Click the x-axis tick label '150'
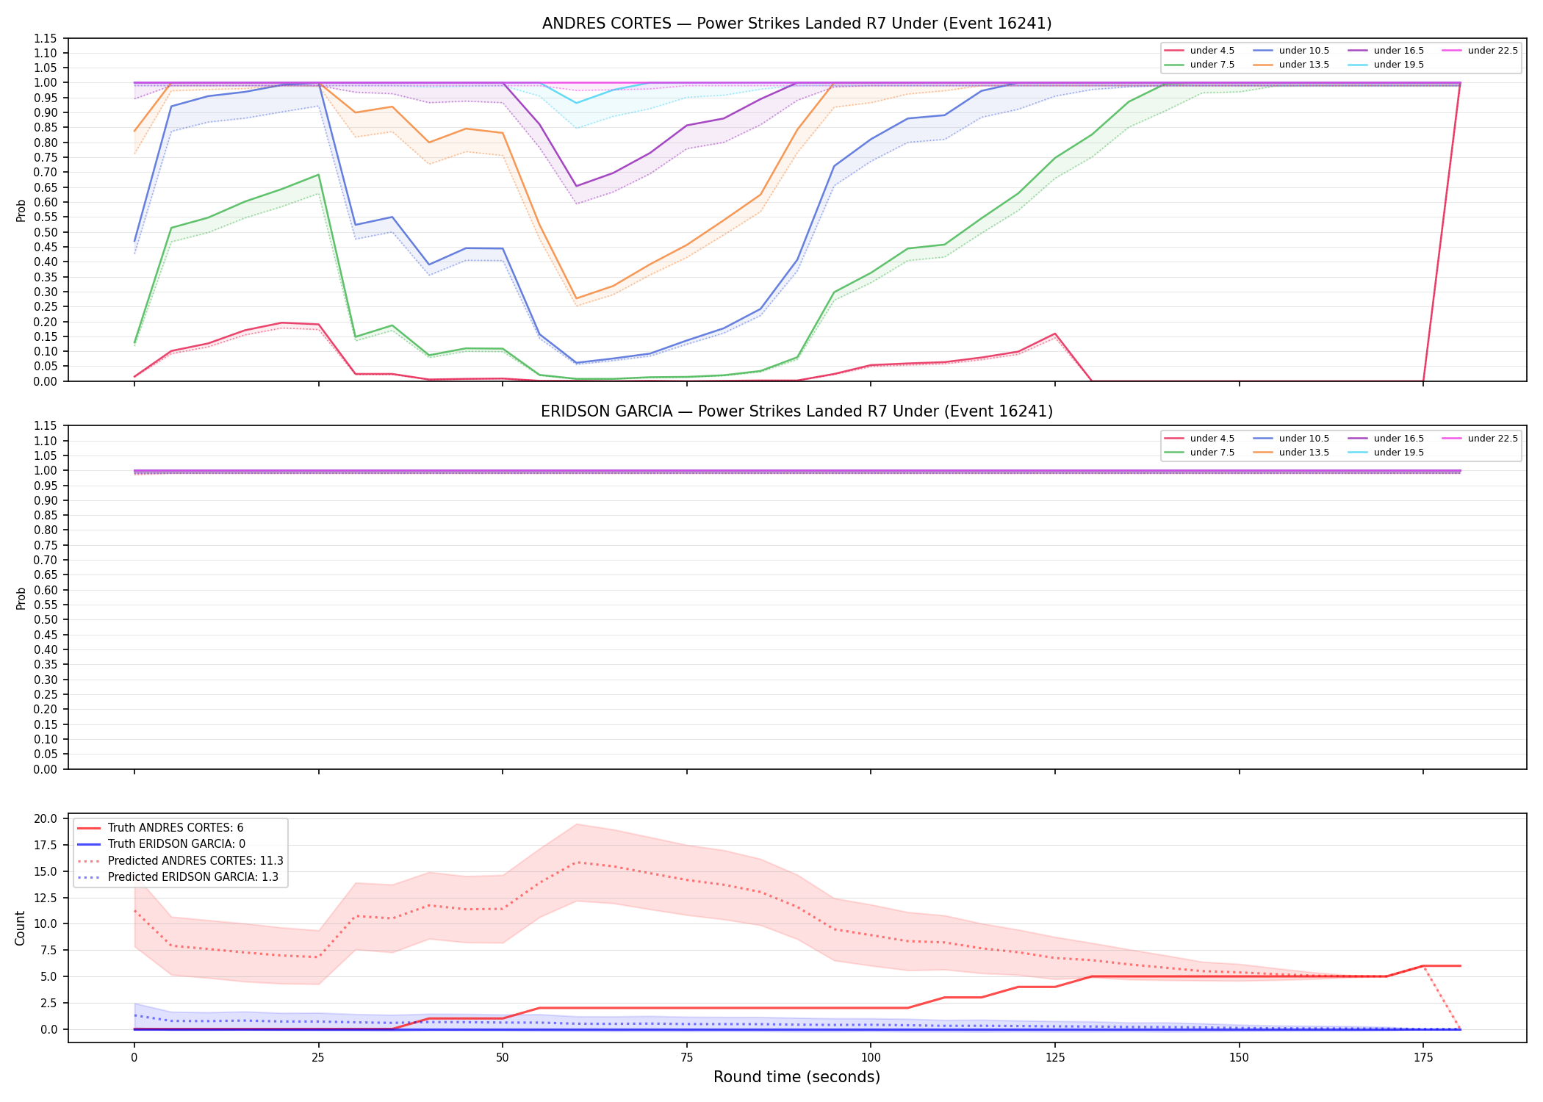Image resolution: width=1543 pixels, height=1102 pixels. click(x=1239, y=1058)
